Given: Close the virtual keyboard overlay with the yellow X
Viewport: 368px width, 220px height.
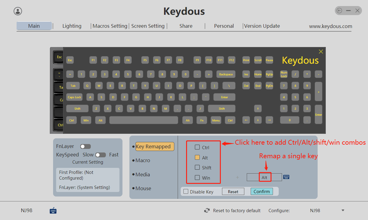Looking at the screenshot, I should coord(321,52).
